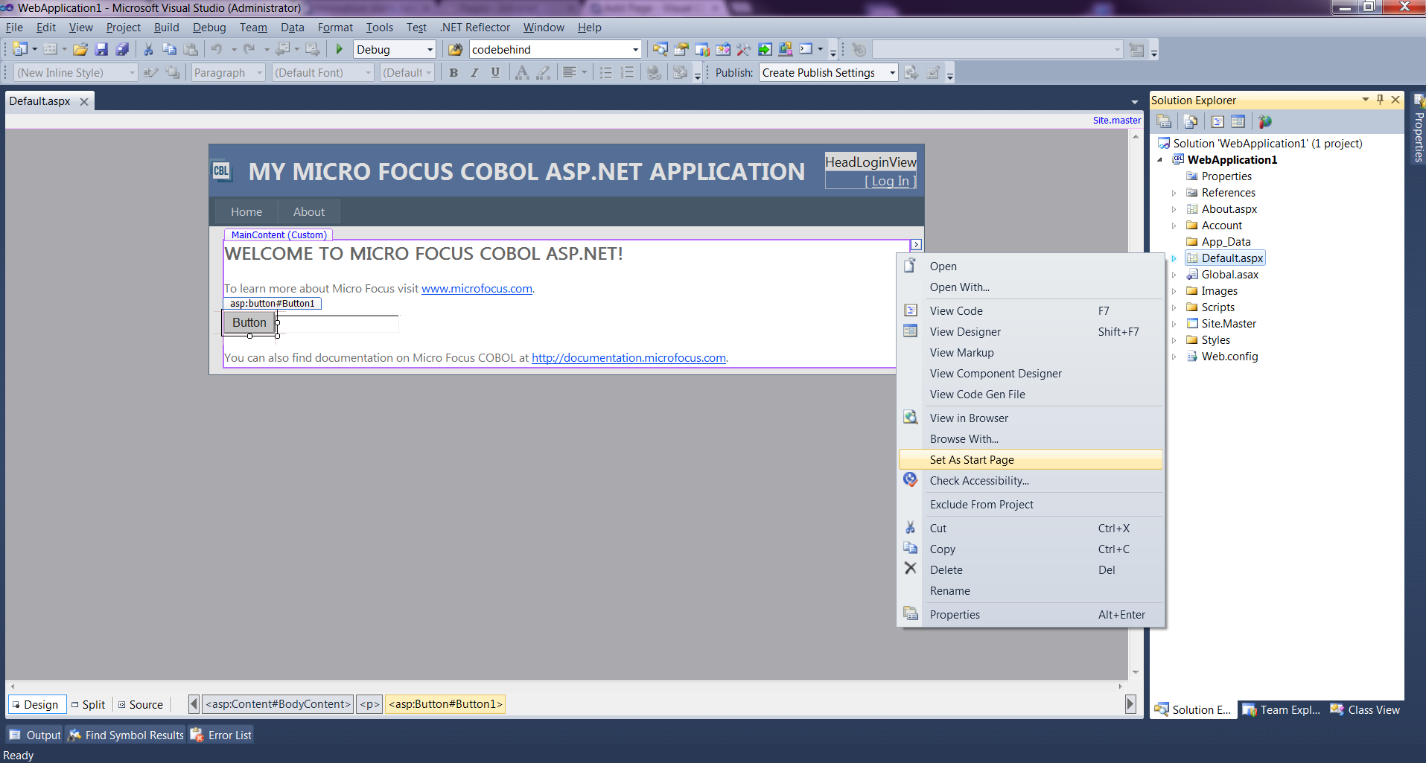Screen dimensions: 1426x763
Task: Select Site.Master file in Solution Explorer
Action: tap(1229, 324)
